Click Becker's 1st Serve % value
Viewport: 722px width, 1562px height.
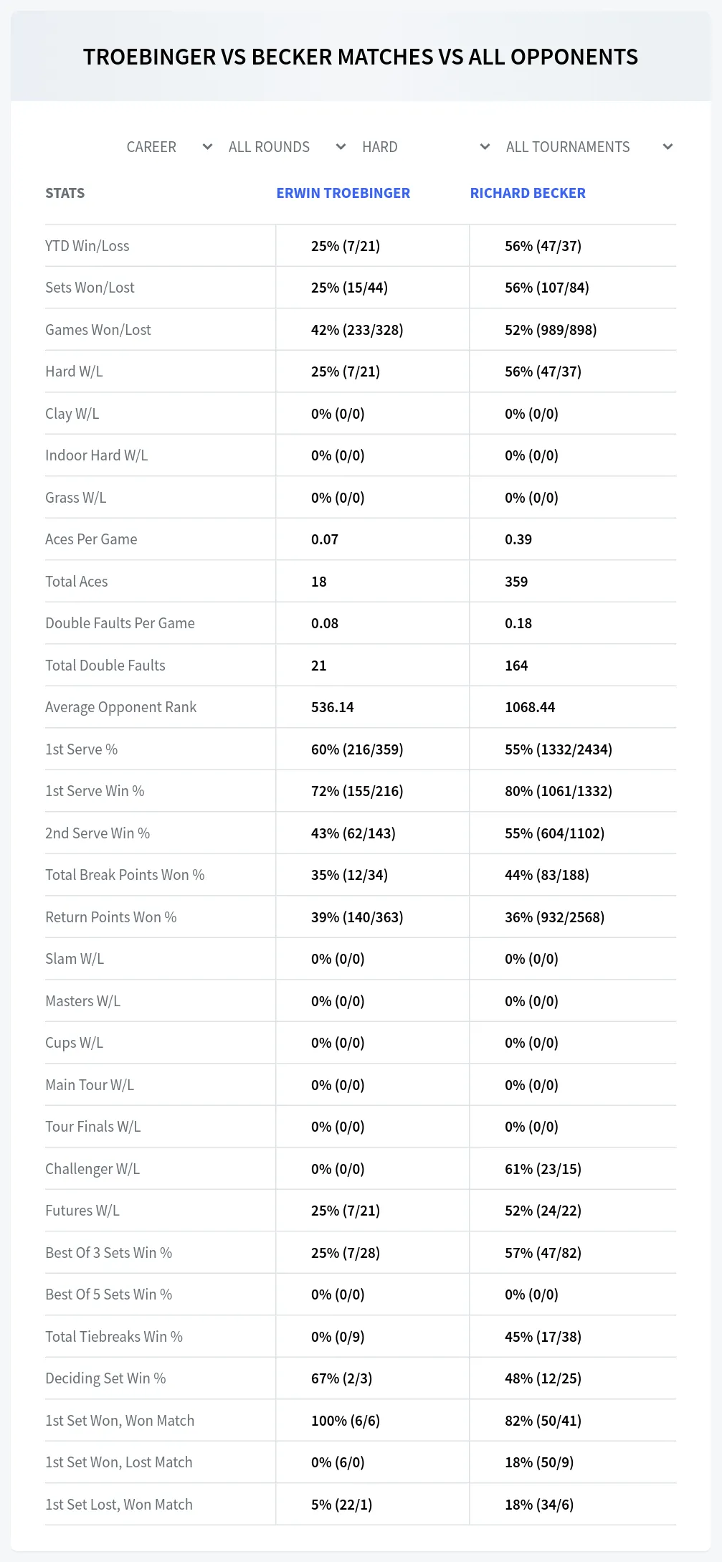559,749
